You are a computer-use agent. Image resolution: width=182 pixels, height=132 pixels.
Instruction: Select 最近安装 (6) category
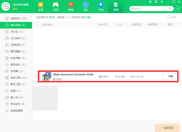pos(16,25)
